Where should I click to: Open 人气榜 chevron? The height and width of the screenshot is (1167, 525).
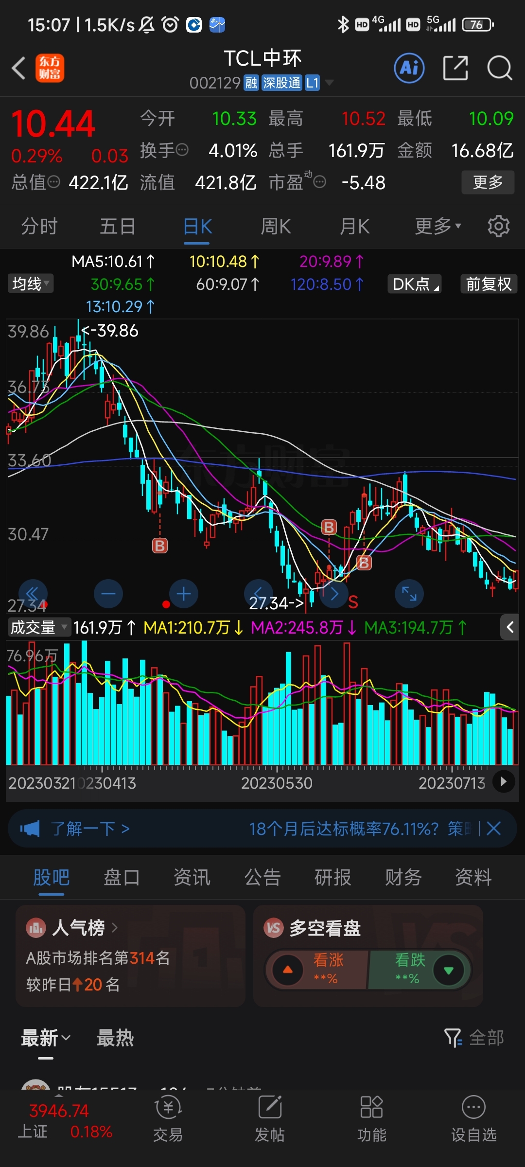[x=115, y=928]
